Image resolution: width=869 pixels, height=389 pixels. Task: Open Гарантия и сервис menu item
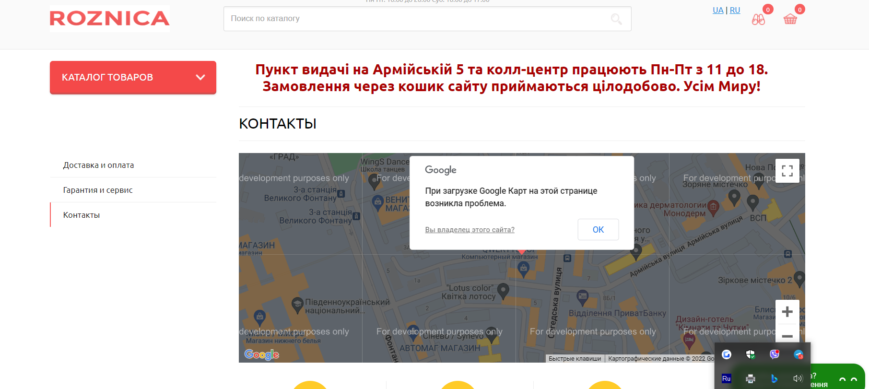tap(98, 190)
